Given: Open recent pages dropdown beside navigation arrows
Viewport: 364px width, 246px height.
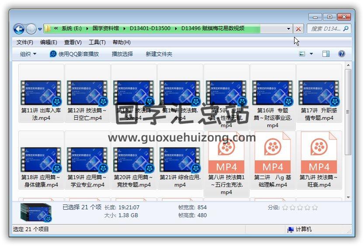Looking at the screenshot, I should pos(40,29).
